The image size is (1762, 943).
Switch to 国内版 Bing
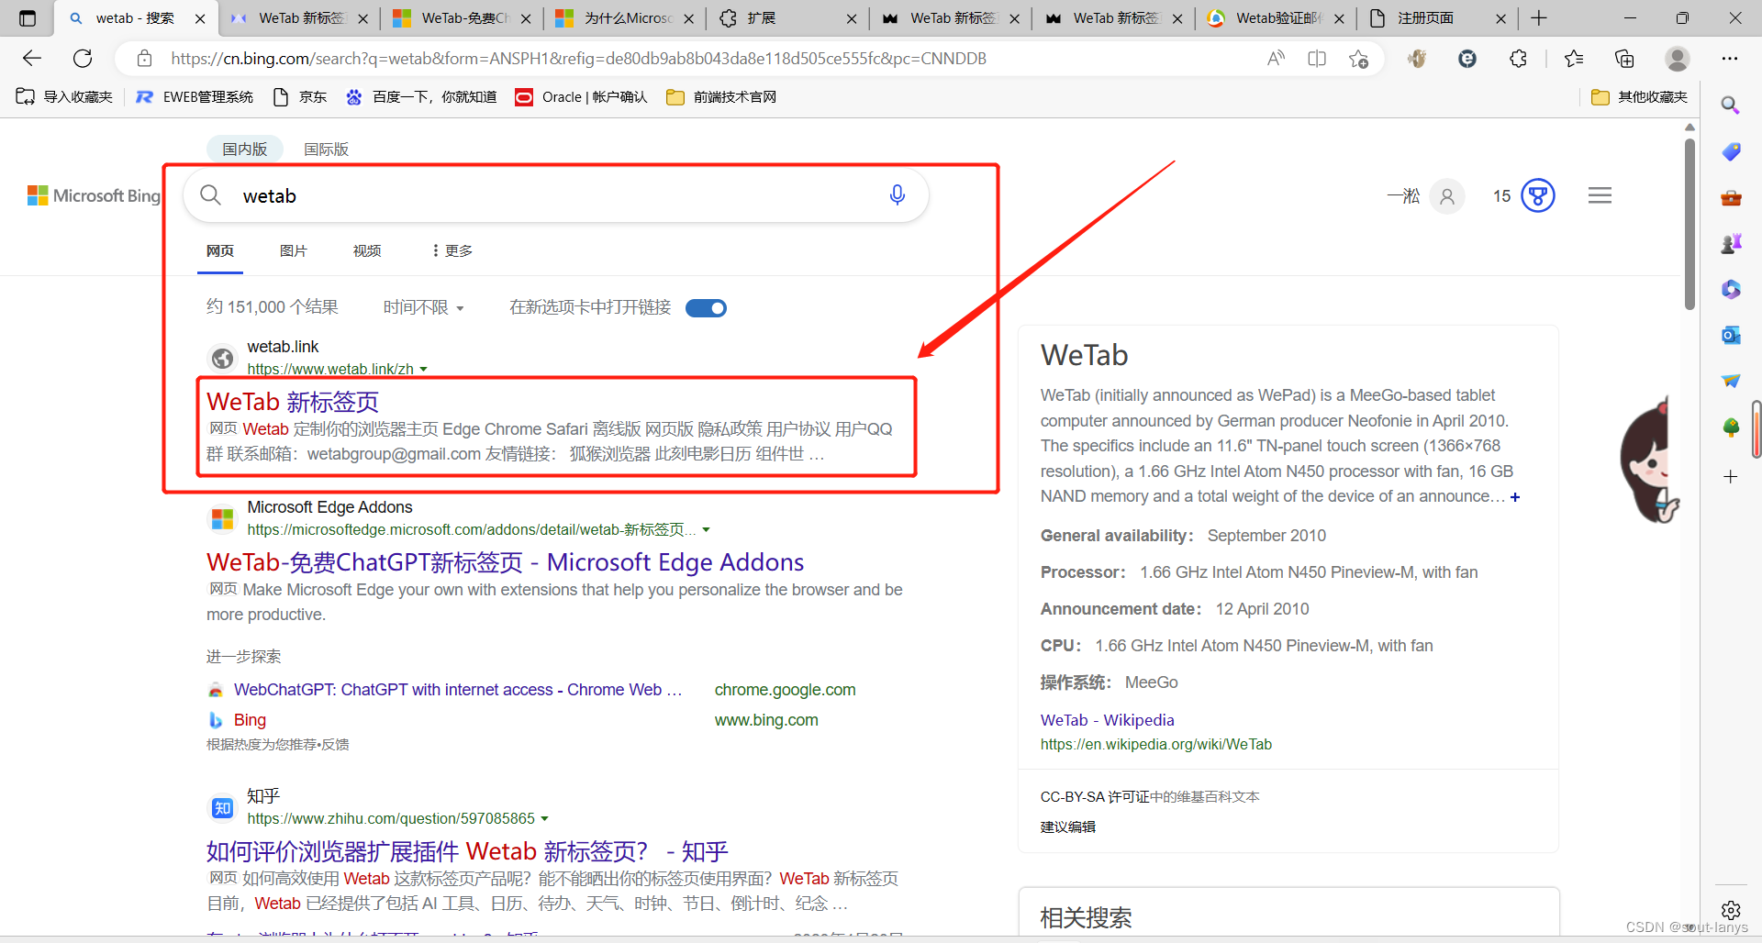coord(244,149)
